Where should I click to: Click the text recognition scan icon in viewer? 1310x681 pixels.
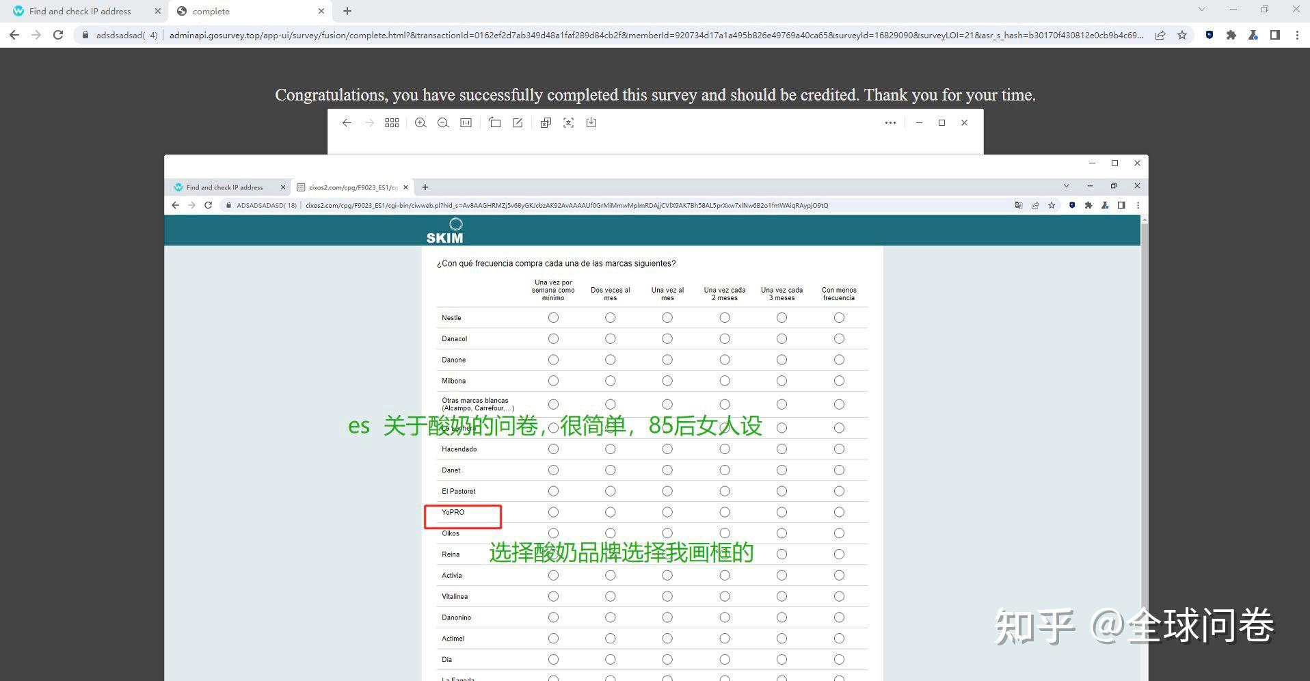[x=568, y=123]
